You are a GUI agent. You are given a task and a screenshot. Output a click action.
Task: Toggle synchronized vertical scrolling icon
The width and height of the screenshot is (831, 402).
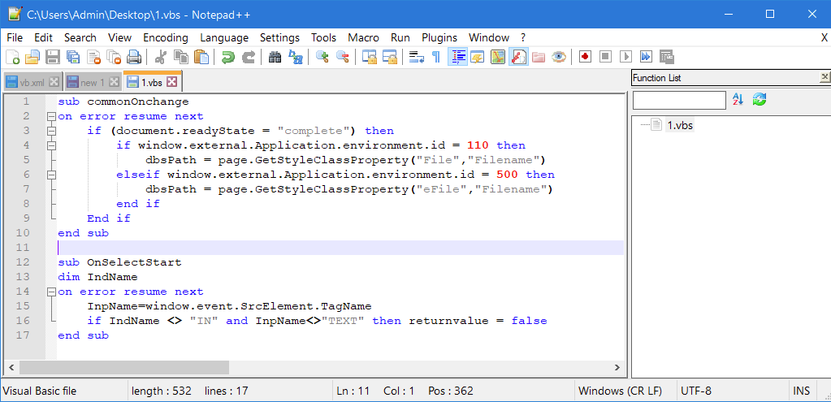tap(370, 57)
